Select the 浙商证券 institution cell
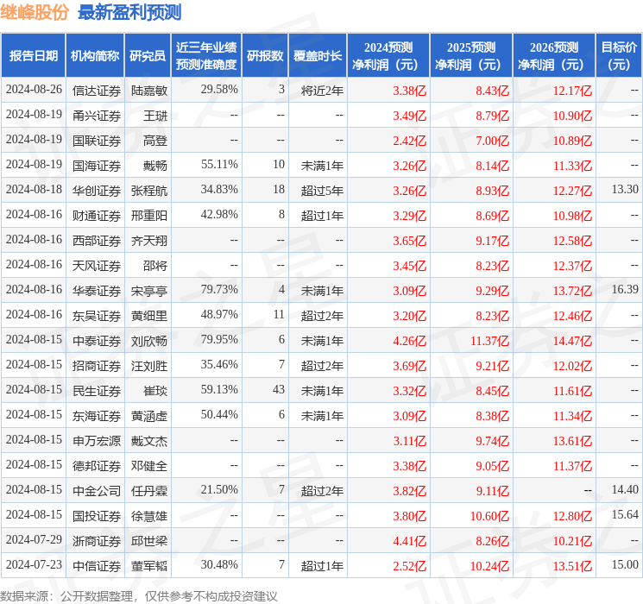Screen dimensions: 643x604 pyautogui.click(x=97, y=541)
